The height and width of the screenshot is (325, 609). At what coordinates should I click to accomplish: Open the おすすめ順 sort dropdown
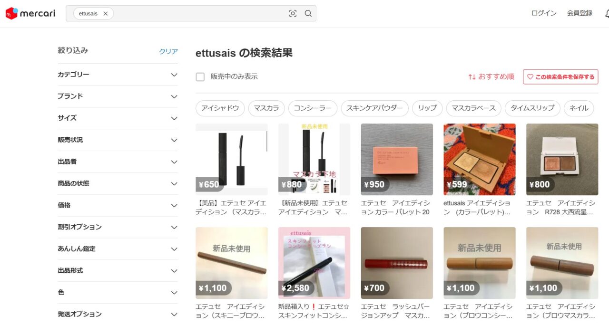(491, 76)
